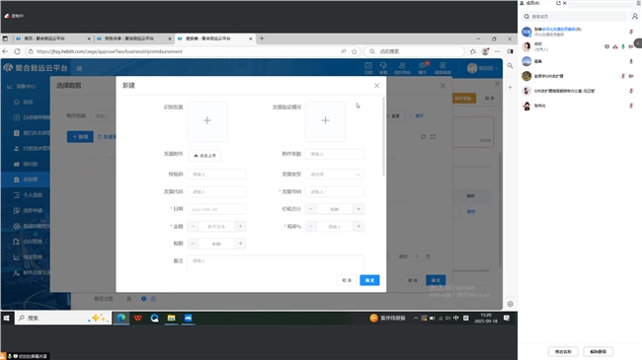Click the browser sidebar settings gear icon
Screen dimensions: 642x360
(511, 304)
